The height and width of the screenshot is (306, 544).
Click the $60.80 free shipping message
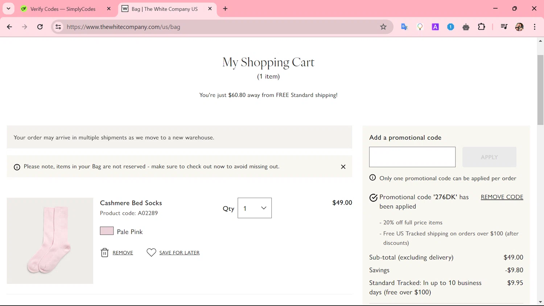(x=268, y=95)
